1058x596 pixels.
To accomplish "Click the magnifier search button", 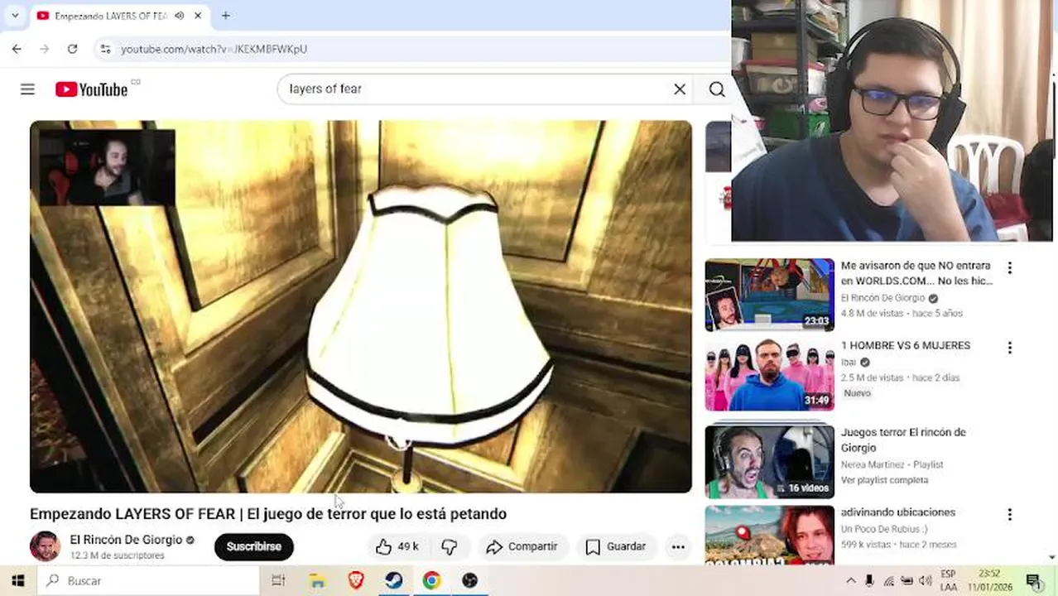I will pyautogui.click(x=717, y=89).
